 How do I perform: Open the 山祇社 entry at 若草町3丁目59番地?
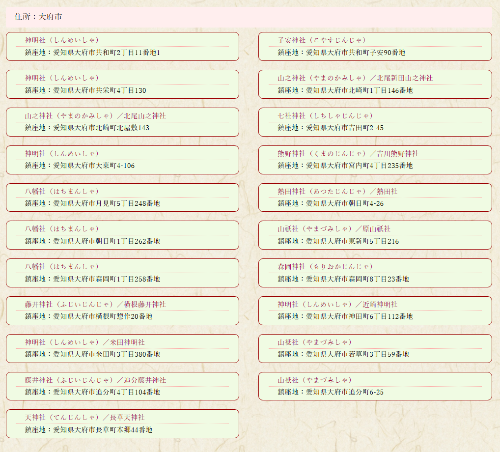[314, 342]
